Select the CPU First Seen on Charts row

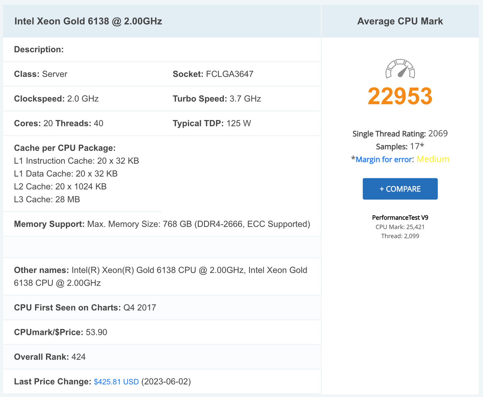click(85, 308)
